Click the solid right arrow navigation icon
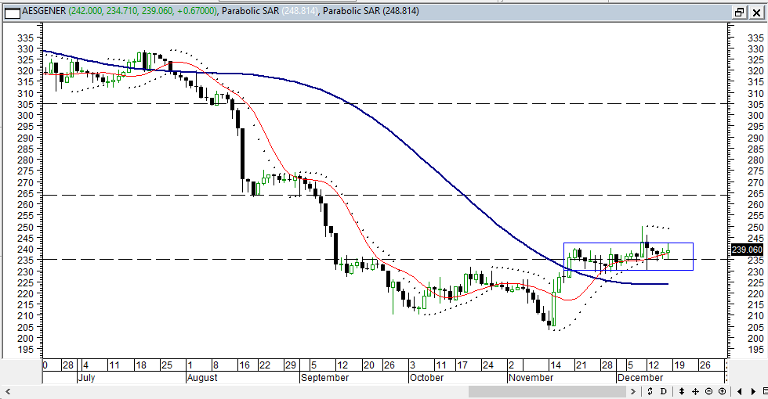Image resolution: width=768 pixels, height=399 pixels. point(753,391)
